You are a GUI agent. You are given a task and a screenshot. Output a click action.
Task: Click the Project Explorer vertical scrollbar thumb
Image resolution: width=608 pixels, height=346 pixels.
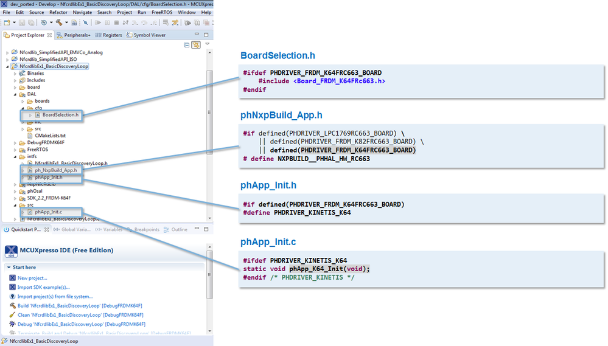(210, 112)
